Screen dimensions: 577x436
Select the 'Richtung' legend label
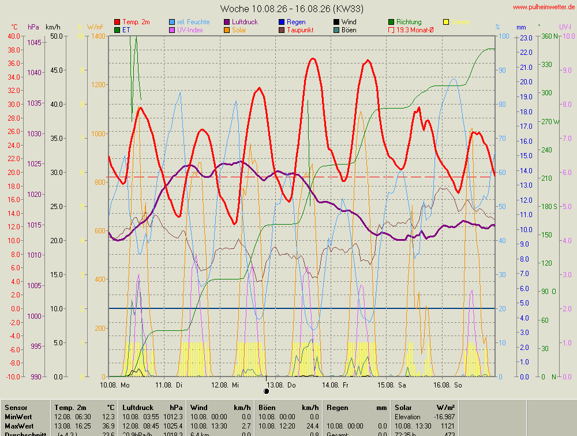(409, 22)
